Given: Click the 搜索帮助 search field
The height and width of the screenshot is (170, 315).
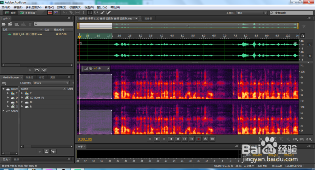Looking at the screenshot, I should click(x=291, y=13).
